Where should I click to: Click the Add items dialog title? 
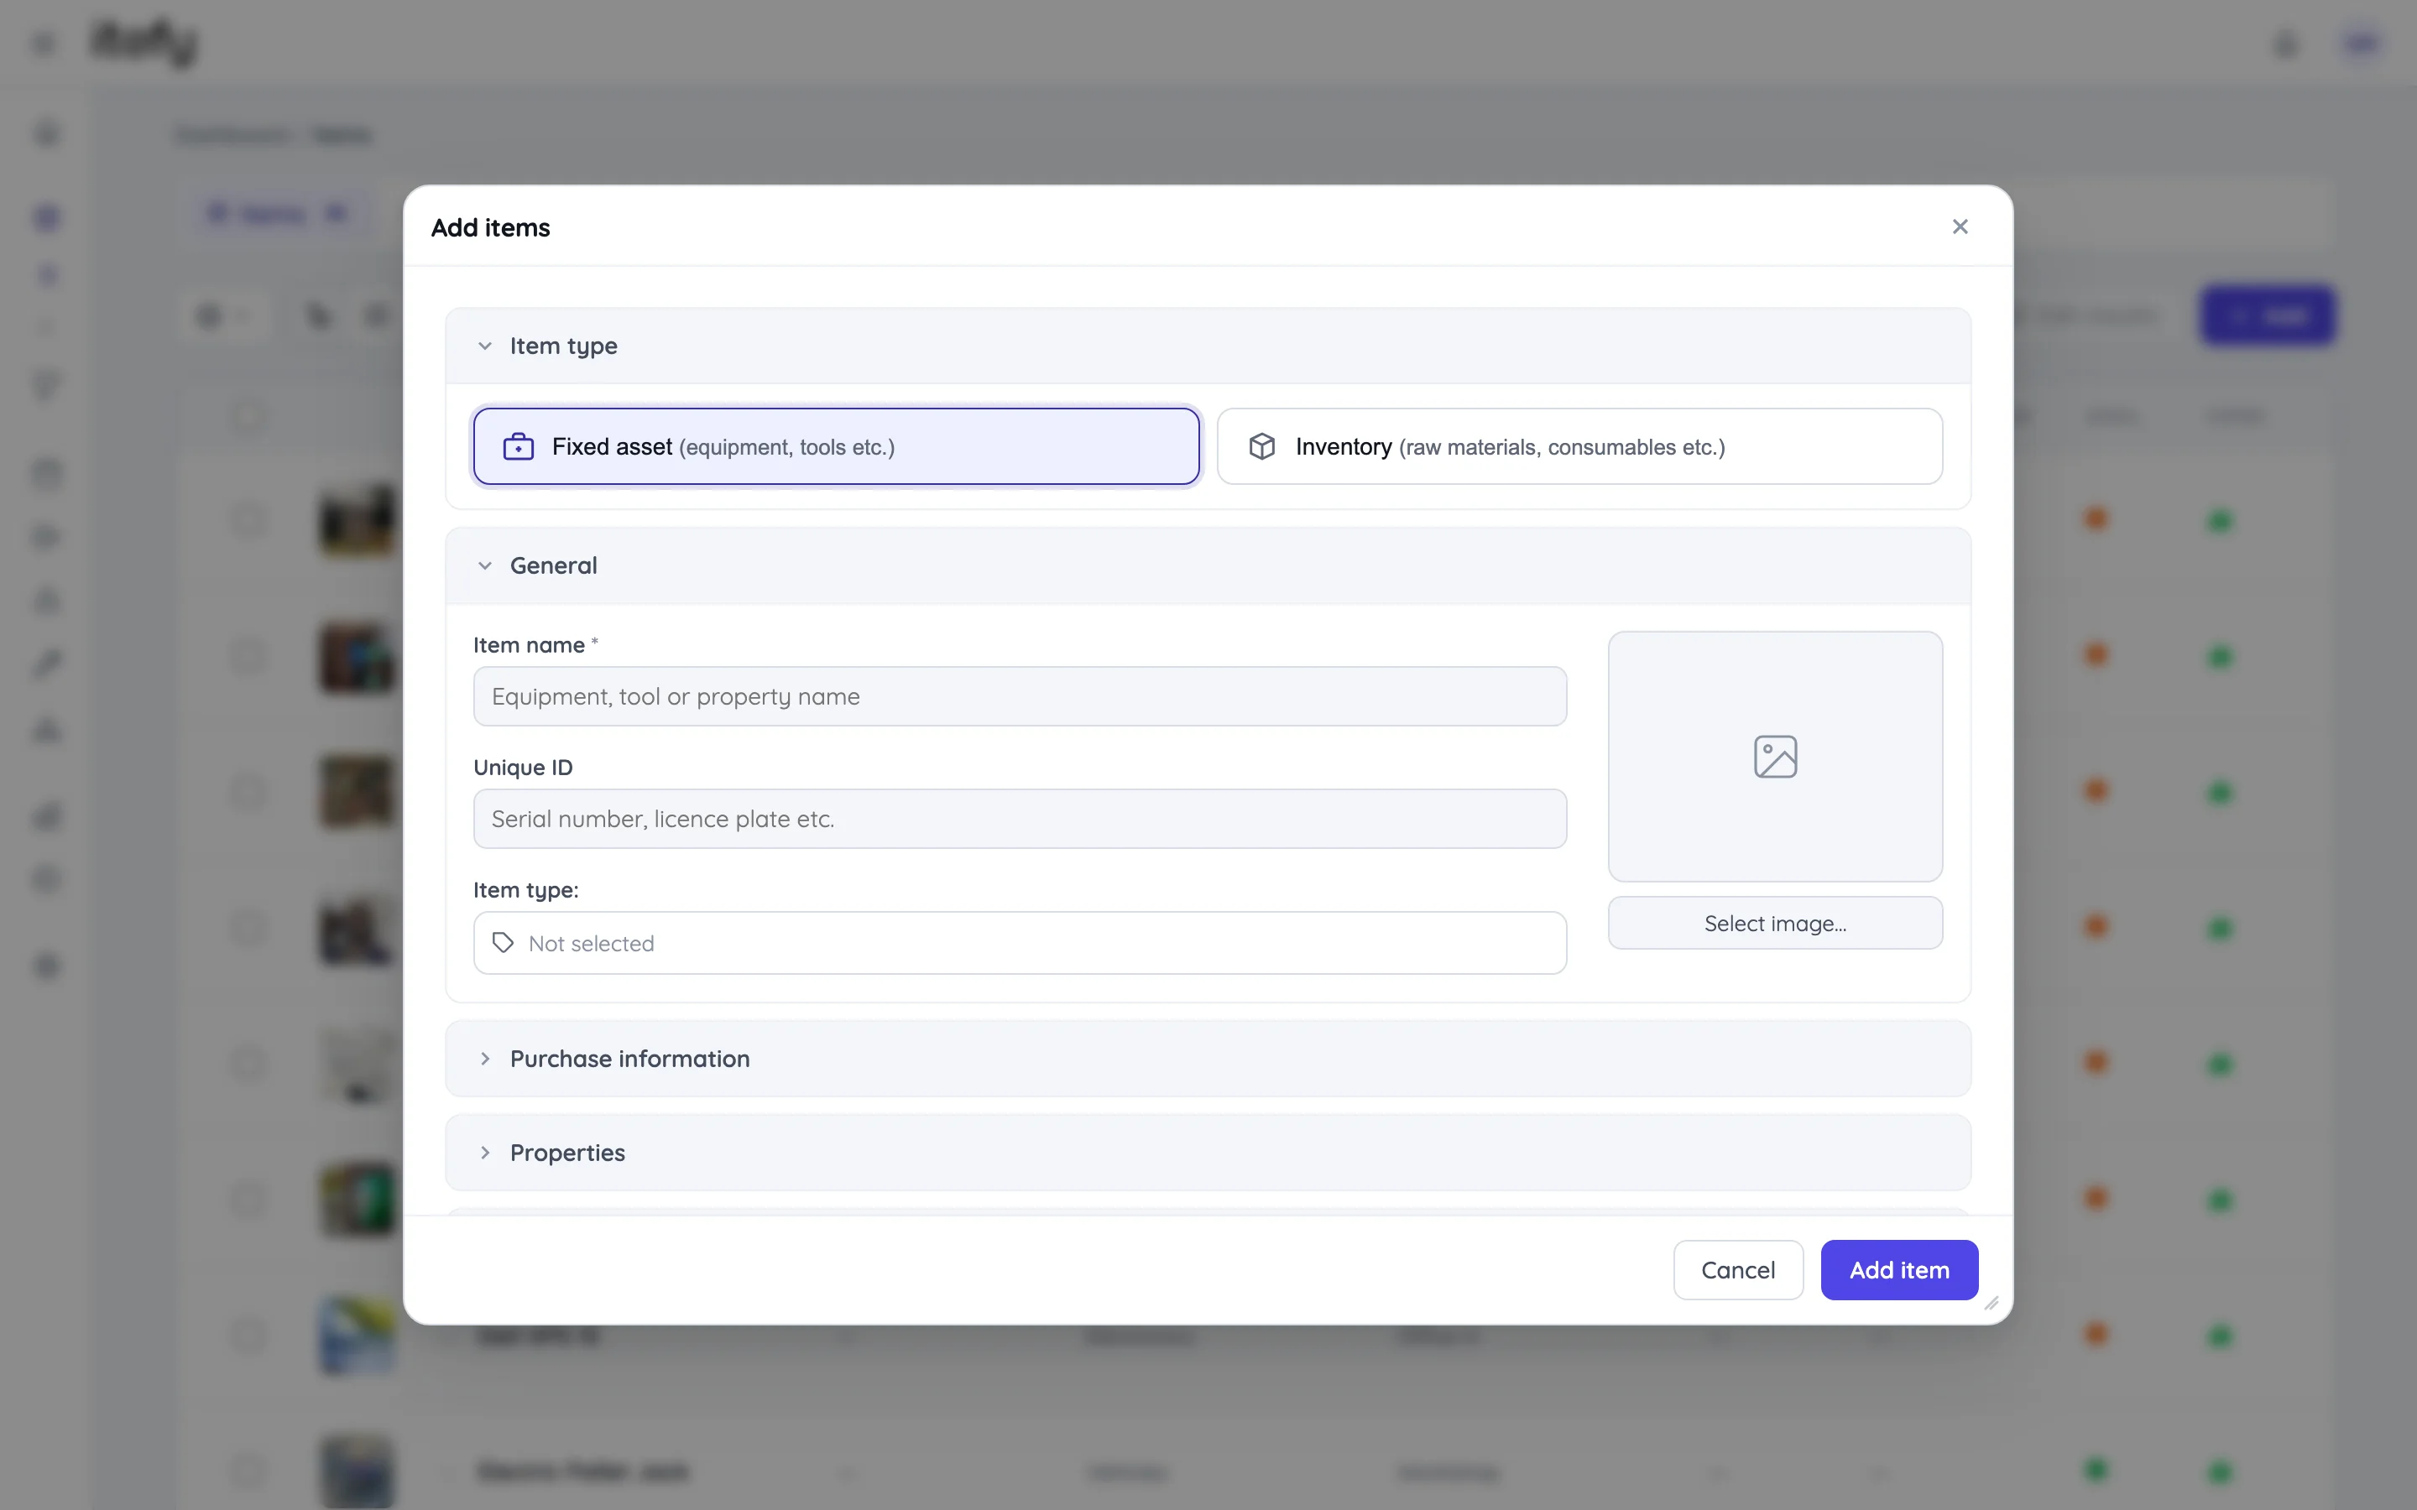click(x=490, y=227)
